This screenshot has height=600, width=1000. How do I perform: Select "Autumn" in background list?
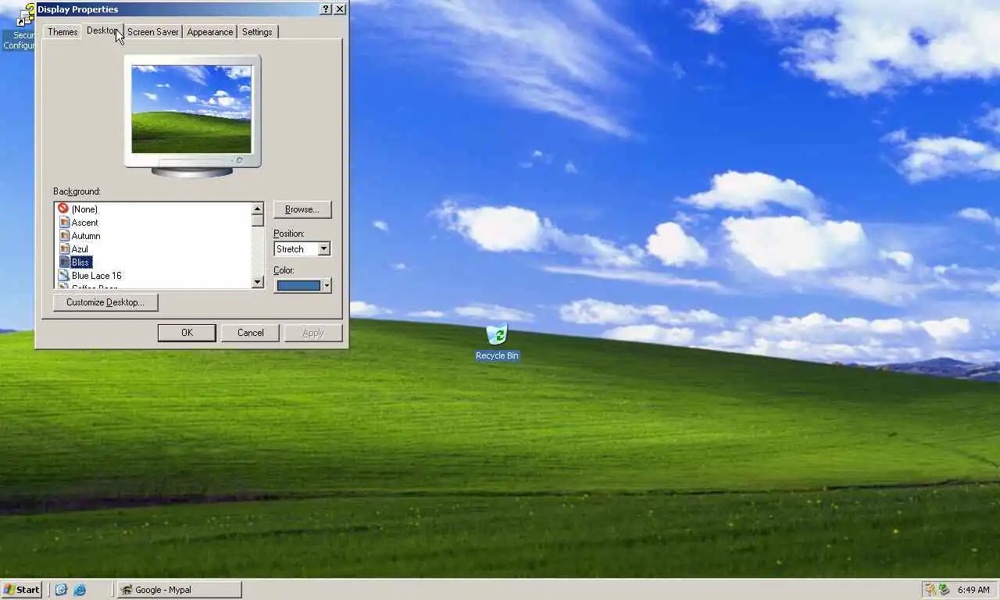point(86,235)
